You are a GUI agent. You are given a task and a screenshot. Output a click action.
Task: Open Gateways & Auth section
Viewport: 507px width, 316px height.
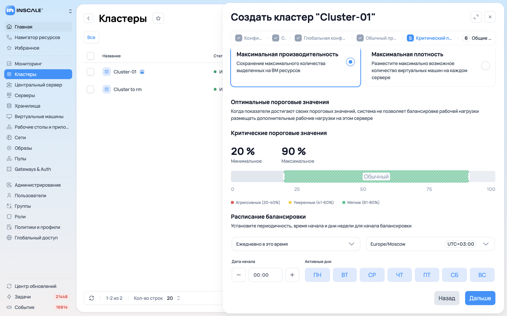point(38,169)
